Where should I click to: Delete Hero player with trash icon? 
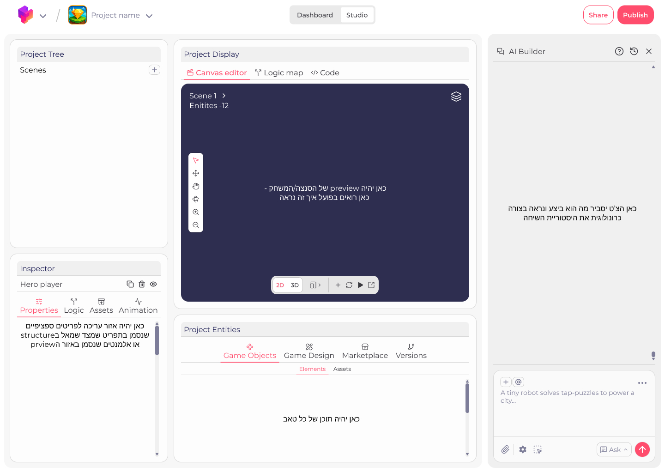(x=142, y=284)
